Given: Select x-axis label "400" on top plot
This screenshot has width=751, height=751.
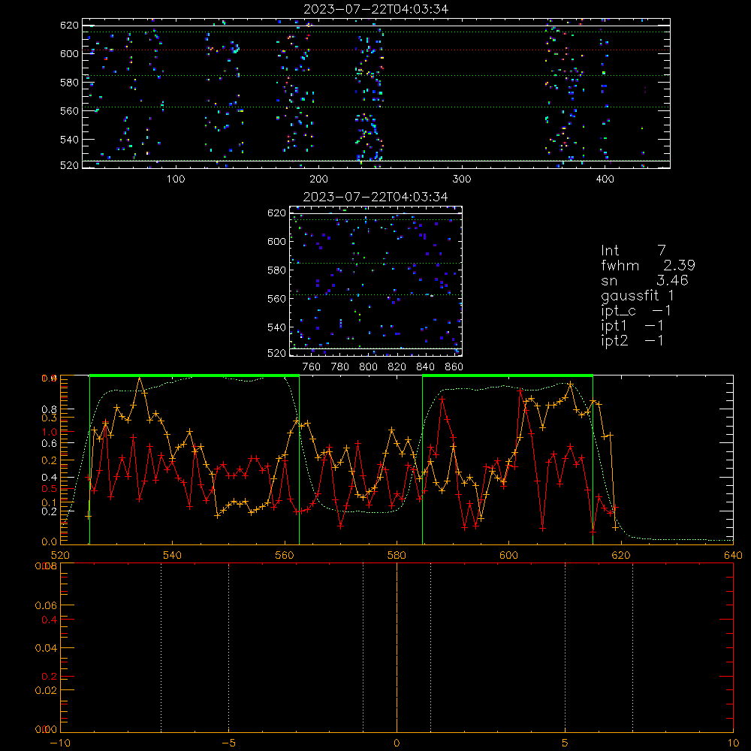Looking at the screenshot, I should click(605, 179).
